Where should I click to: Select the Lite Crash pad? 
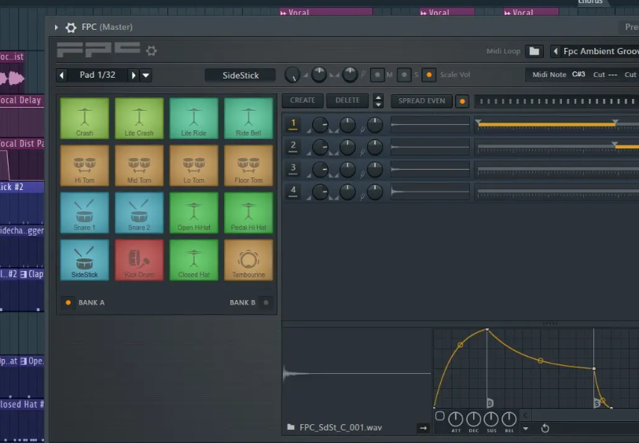(x=139, y=118)
